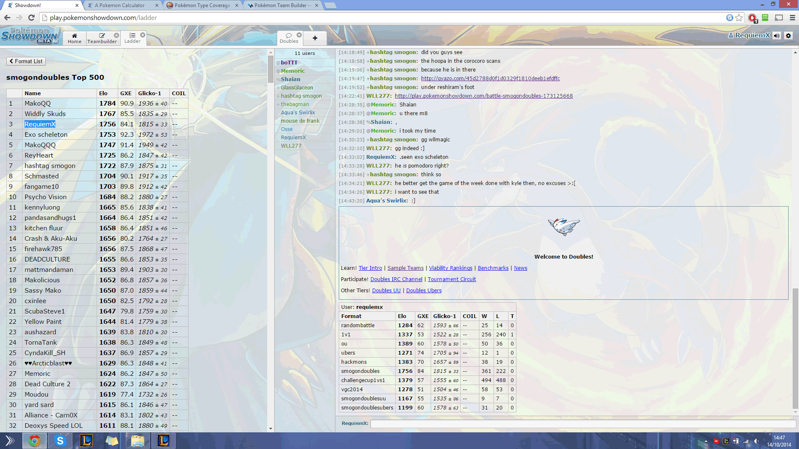Toggle the sound volume icon
The image size is (799, 449).
[x=777, y=36]
